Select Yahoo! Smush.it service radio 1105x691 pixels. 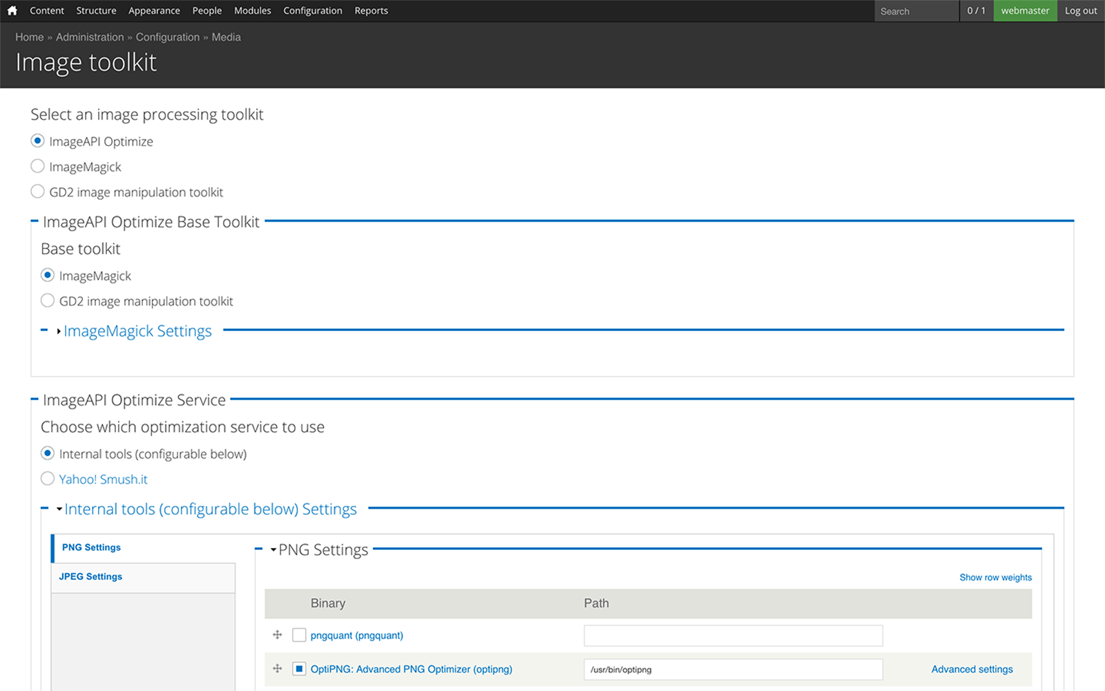[48, 479]
